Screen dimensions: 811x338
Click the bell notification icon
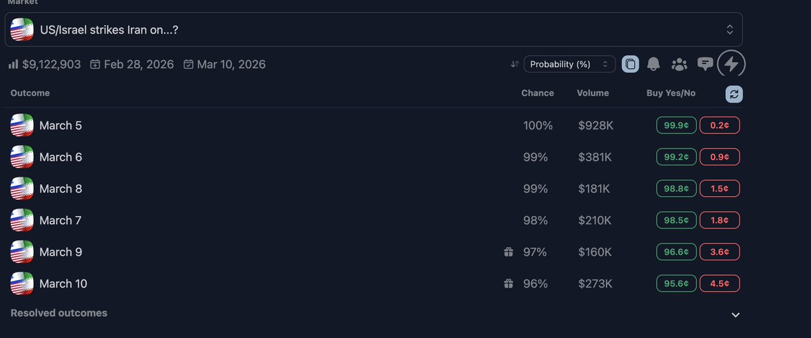pyautogui.click(x=654, y=64)
